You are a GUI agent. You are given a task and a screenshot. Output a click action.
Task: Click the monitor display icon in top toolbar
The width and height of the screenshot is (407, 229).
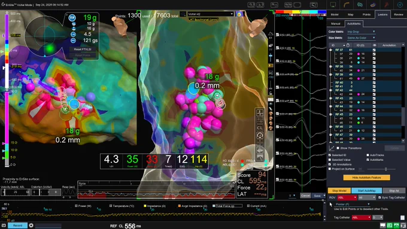point(333,4)
